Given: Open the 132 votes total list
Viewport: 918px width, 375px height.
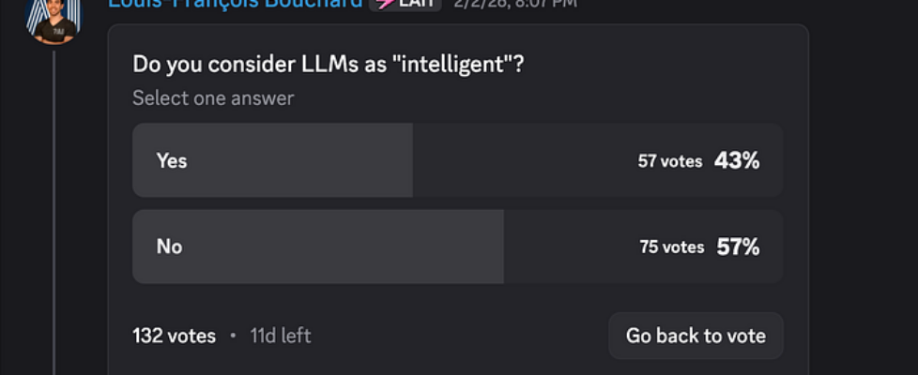Looking at the screenshot, I should click(x=175, y=336).
